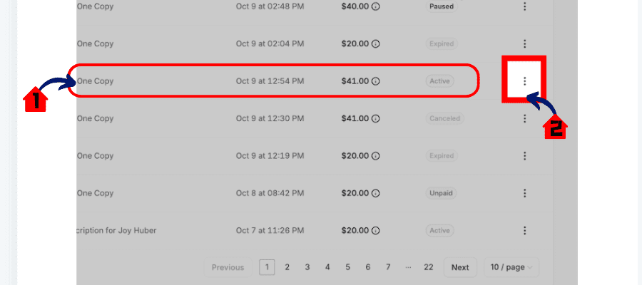Viewport: 642px width, 285px height.
Task: Select page 5 in pagination
Action: [347, 267]
